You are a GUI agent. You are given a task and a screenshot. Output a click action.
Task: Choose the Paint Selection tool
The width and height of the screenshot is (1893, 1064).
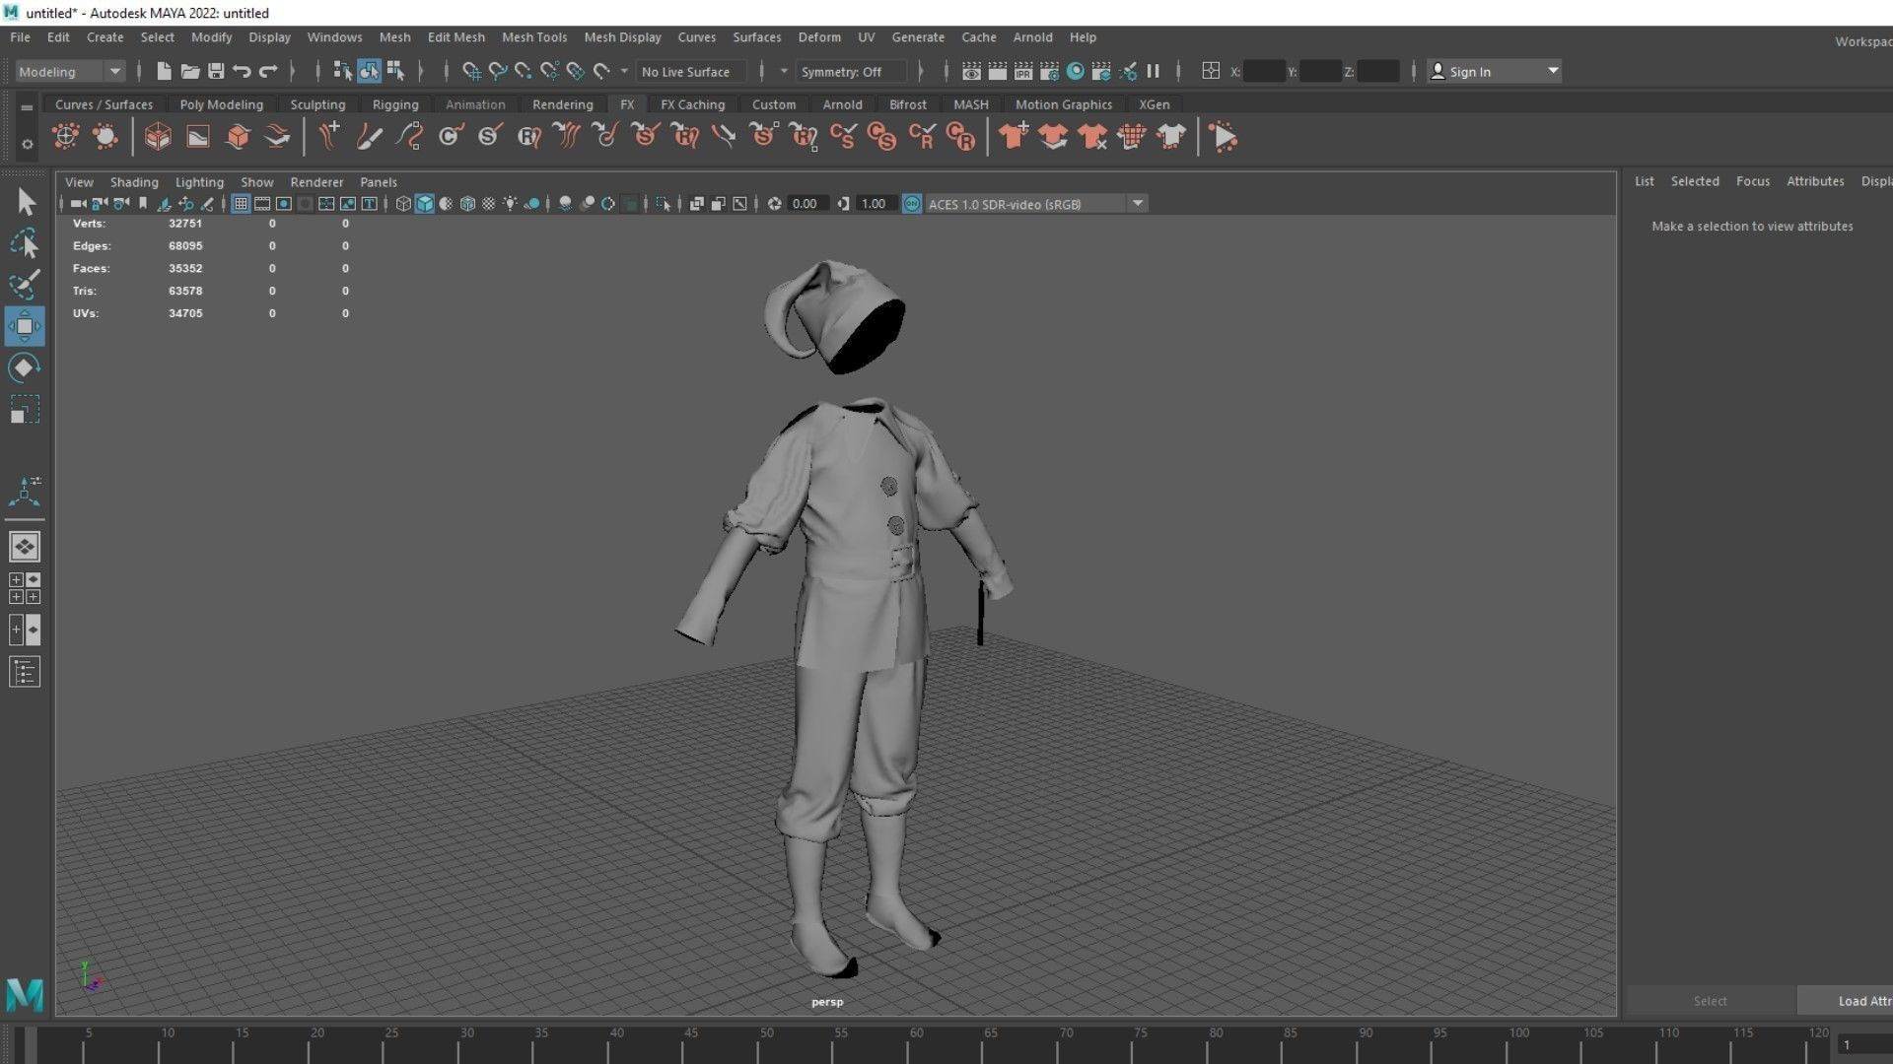[25, 285]
